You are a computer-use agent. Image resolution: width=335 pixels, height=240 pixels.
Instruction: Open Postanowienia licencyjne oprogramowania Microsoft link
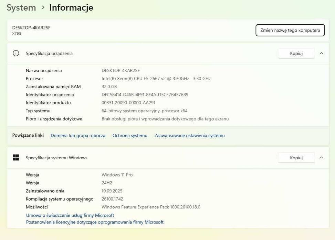point(95,222)
